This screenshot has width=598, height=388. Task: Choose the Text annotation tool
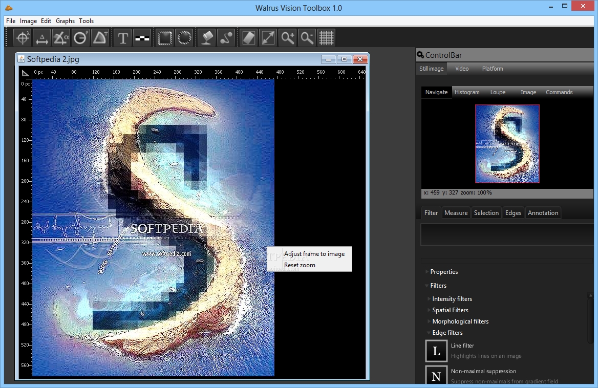(x=123, y=38)
